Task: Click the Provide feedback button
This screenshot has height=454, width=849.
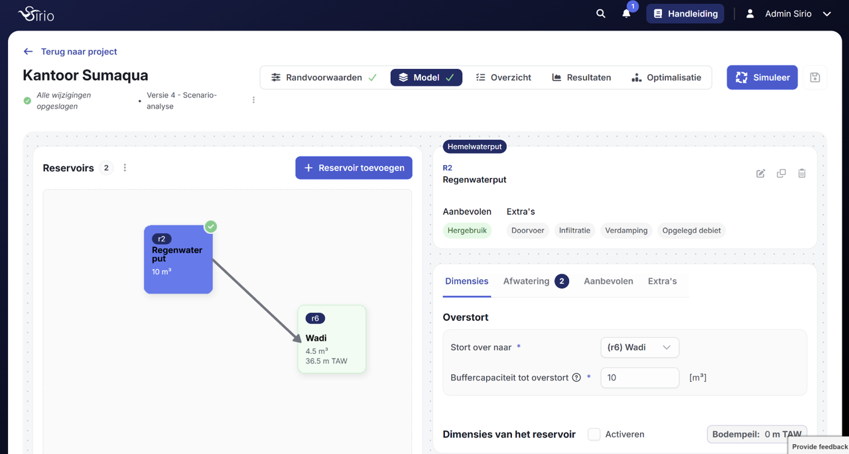Action: coord(819,446)
